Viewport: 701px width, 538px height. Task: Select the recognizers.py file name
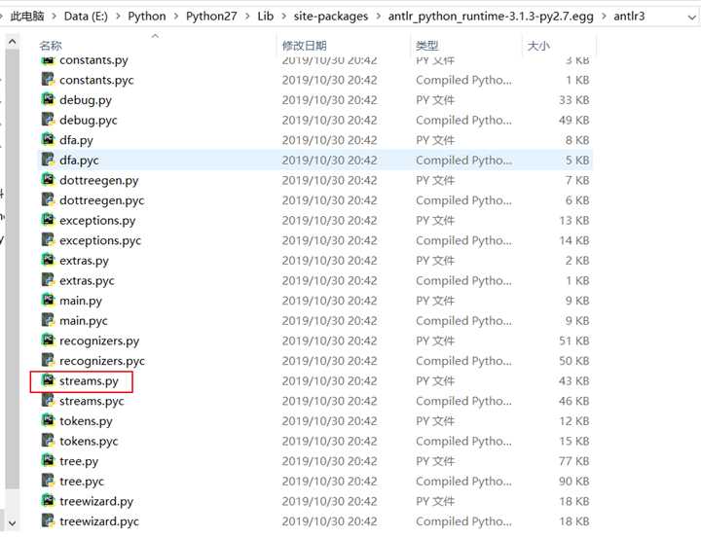click(99, 341)
